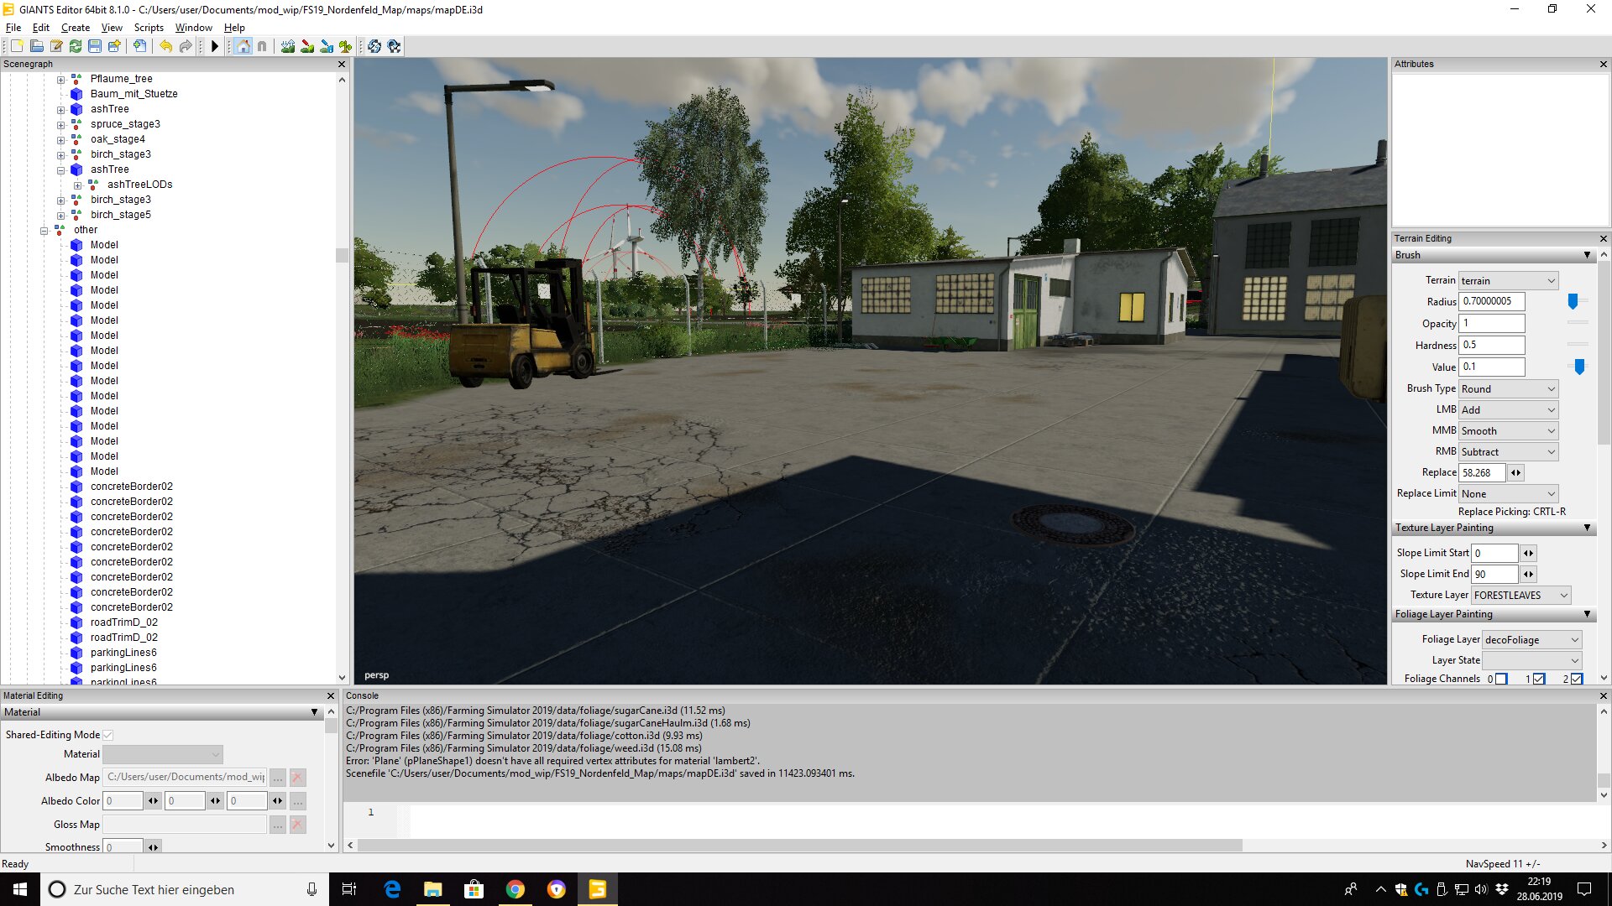Select the terrain sculpt mode icon
Screen dimensions: 1612x906
[288, 46]
